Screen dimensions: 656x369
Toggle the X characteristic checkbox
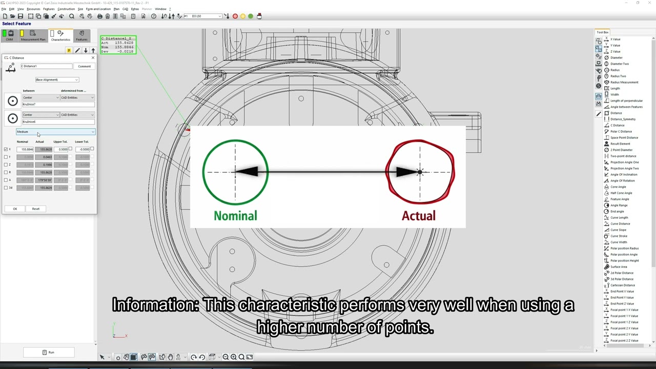click(x=6, y=149)
